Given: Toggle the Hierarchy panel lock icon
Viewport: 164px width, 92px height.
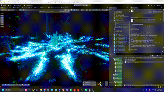Looking at the screenshot, I should coord(127,8).
